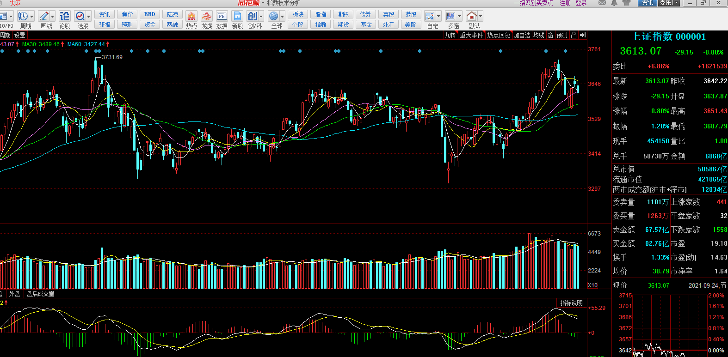The image size is (728, 357).
Task: Open the 委托 dropdown arrow
Action: tap(676, 3)
